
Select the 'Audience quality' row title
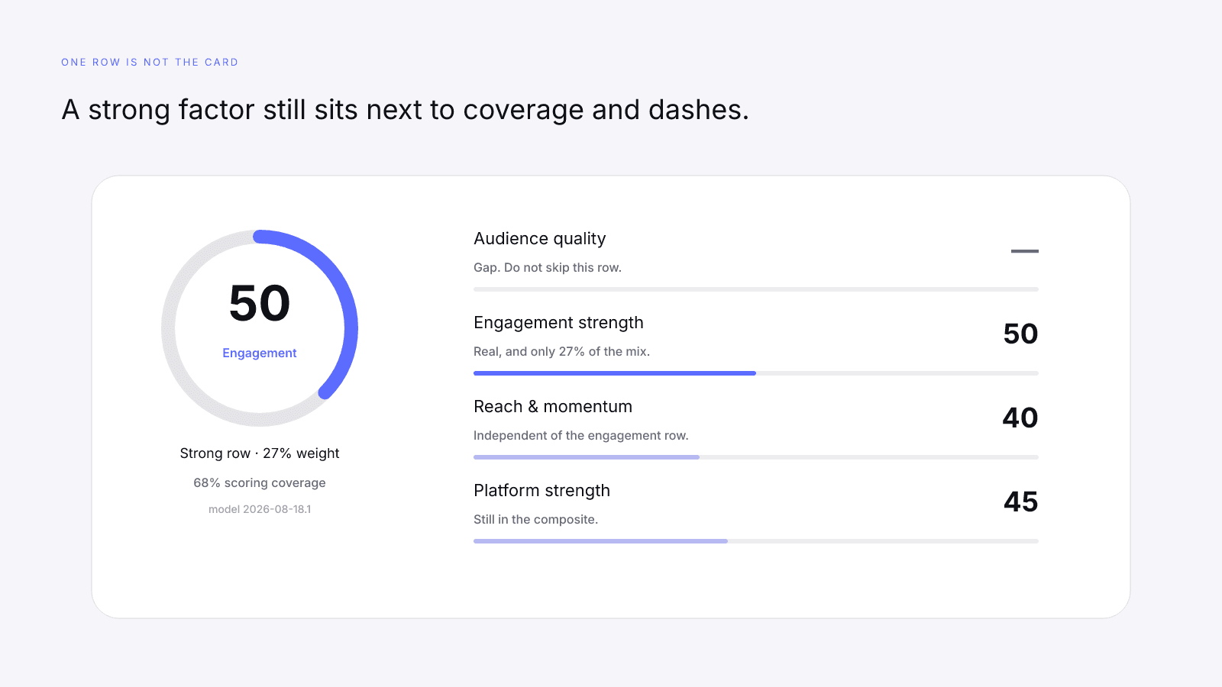(540, 239)
